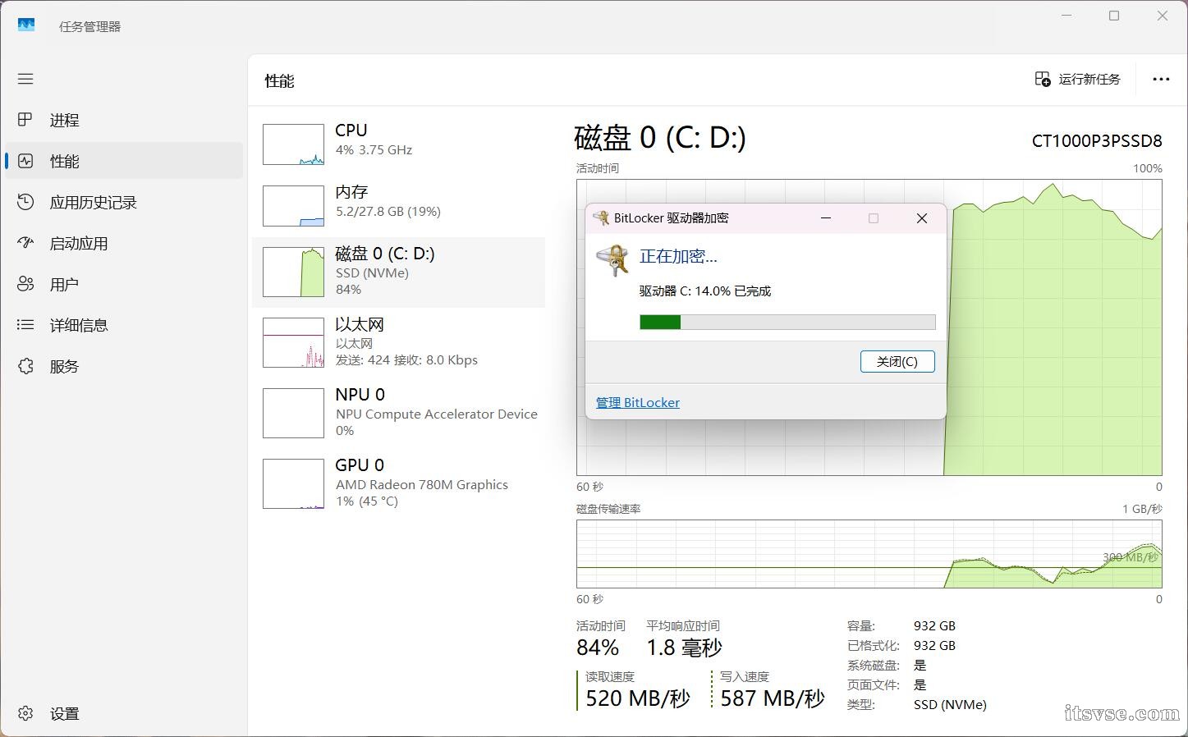Viewport: 1188px width, 737px height.
Task: Click the disk 活动时间 graph
Action: (x=869, y=327)
